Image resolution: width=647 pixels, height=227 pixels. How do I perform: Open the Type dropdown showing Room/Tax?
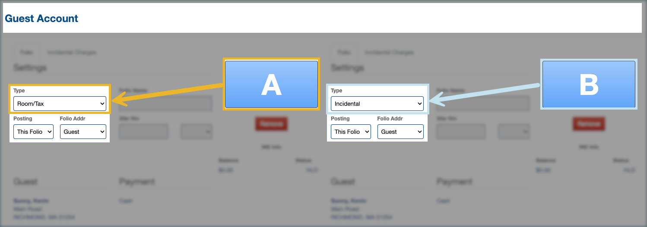click(60, 104)
